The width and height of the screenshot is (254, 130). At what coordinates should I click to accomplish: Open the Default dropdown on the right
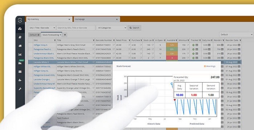(236, 35)
